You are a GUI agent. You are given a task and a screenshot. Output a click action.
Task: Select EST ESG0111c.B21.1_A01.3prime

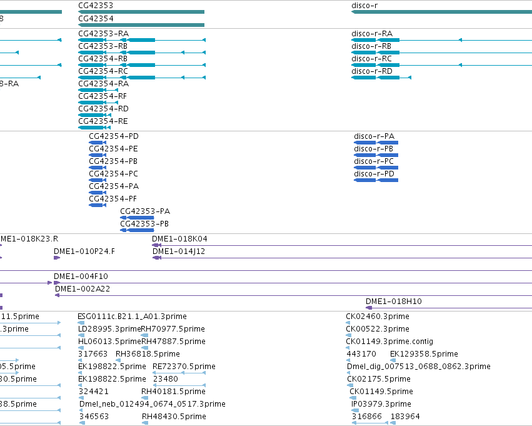pos(132,317)
